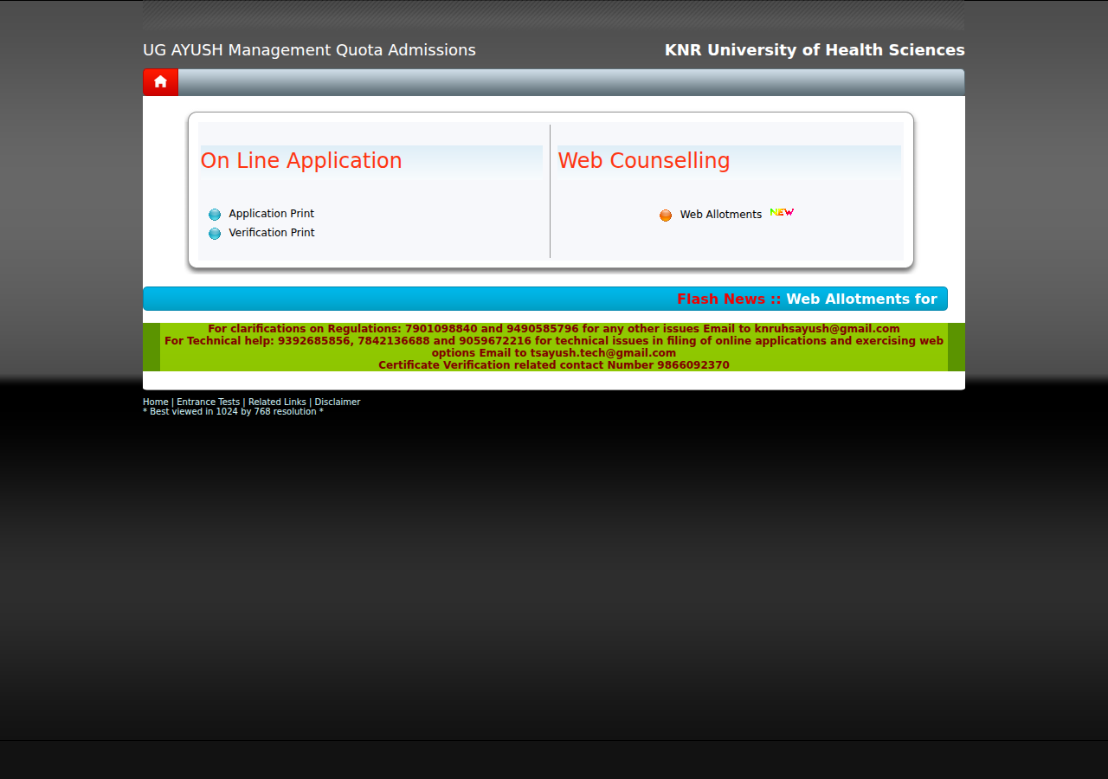Click KNR University of Health Sciences title
Viewport: 1108px width, 779px height.
[x=815, y=50]
